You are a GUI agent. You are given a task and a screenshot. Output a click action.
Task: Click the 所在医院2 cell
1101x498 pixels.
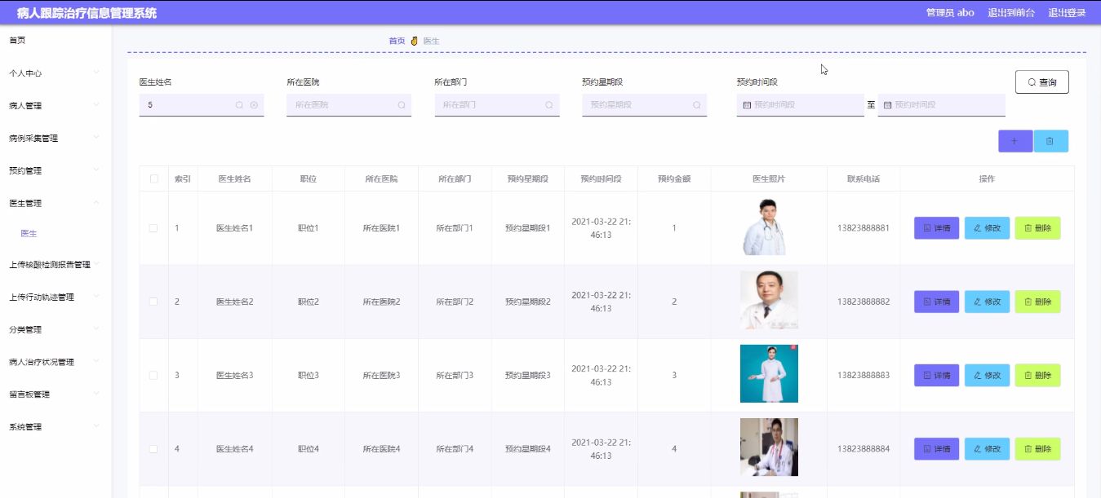coord(381,302)
